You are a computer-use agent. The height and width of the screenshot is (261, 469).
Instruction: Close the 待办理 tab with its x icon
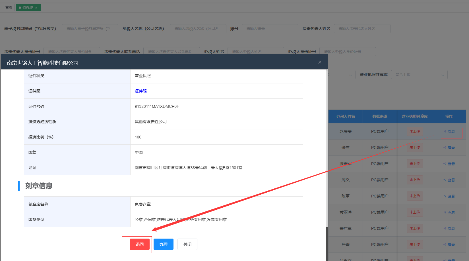pos(36,8)
